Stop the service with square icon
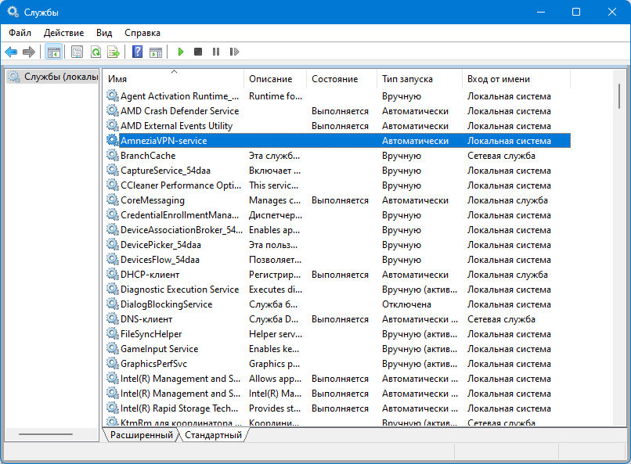Image resolution: width=631 pixels, height=464 pixels. pyautogui.click(x=198, y=52)
